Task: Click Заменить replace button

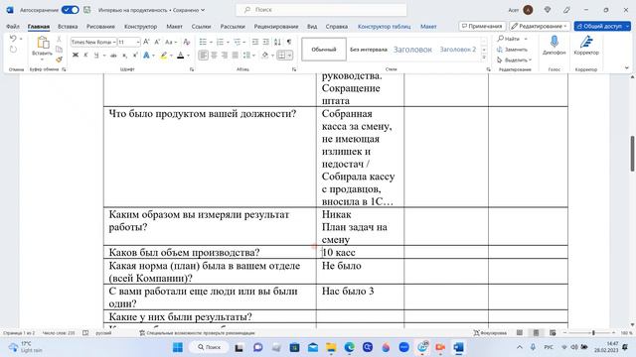Action: coord(512,50)
